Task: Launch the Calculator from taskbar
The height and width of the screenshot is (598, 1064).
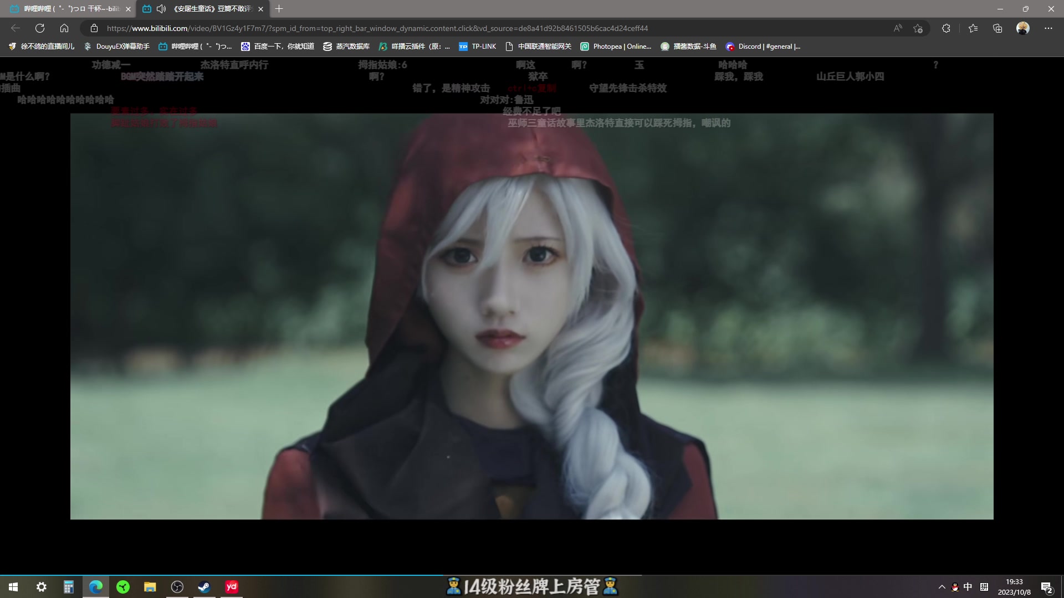Action: 68,587
